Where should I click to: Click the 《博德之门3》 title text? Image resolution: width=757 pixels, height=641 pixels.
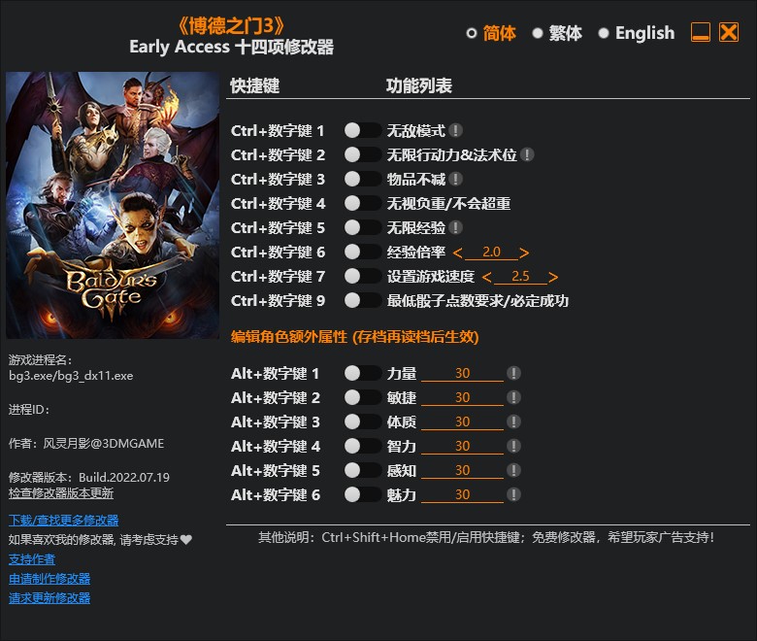click(x=231, y=26)
